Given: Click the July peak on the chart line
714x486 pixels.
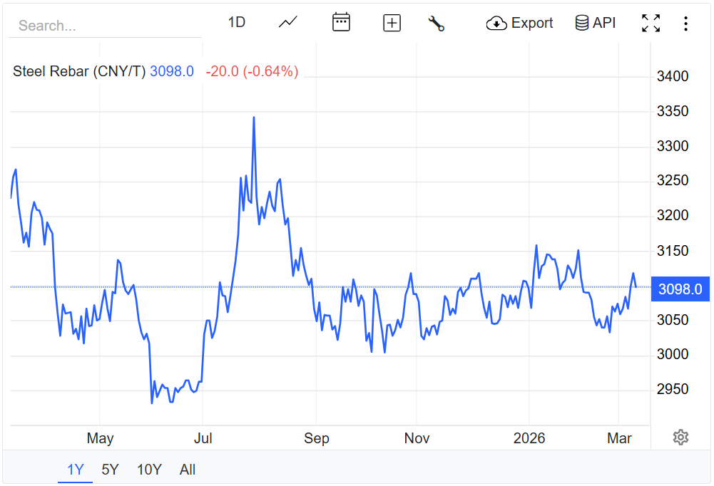Looking at the screenshot, I should click(254, 118).
